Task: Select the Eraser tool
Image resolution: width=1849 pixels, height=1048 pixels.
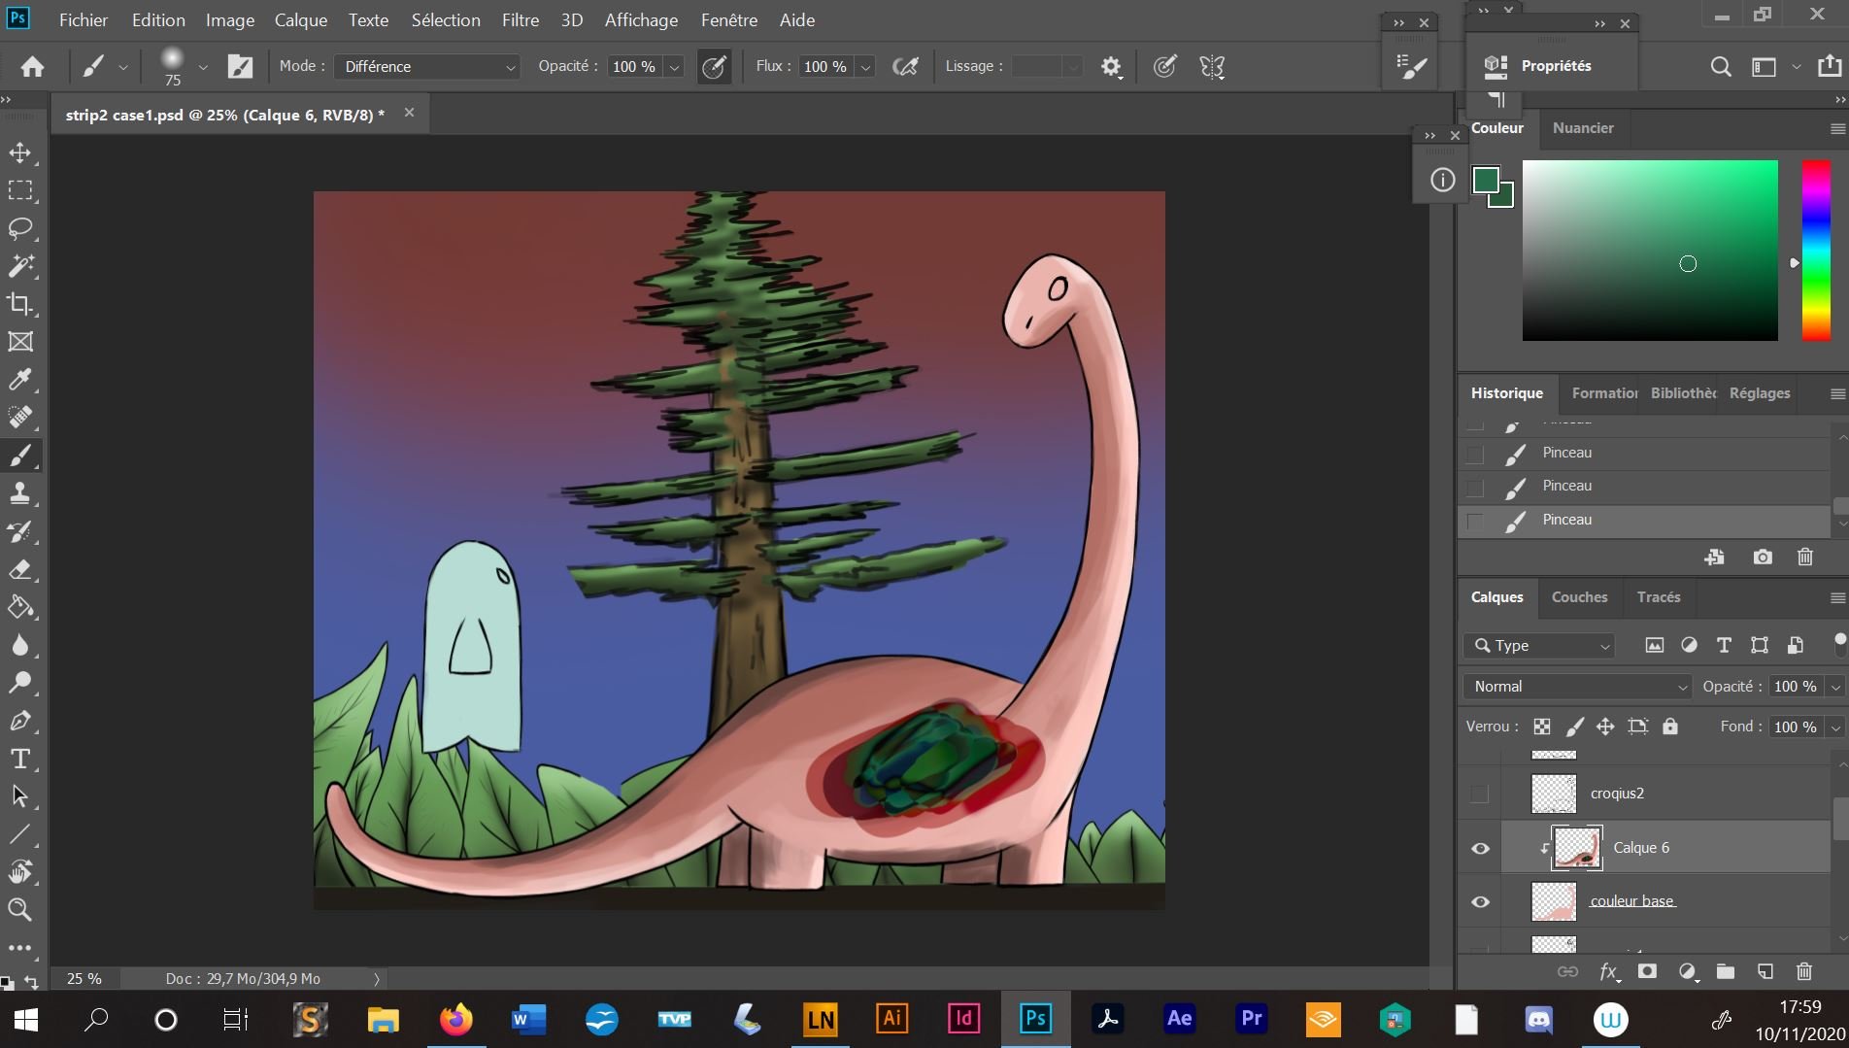Action: [x=20, y=569]
